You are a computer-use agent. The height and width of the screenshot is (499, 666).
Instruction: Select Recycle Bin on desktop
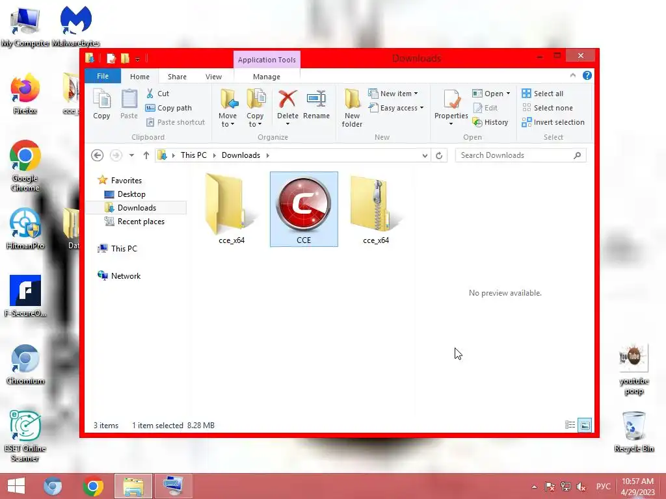pos(633,431)
